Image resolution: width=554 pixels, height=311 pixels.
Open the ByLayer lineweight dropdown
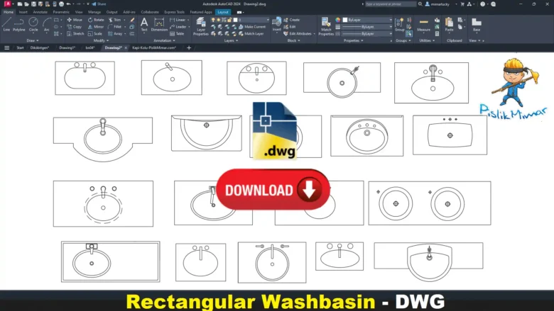point(366,27)
